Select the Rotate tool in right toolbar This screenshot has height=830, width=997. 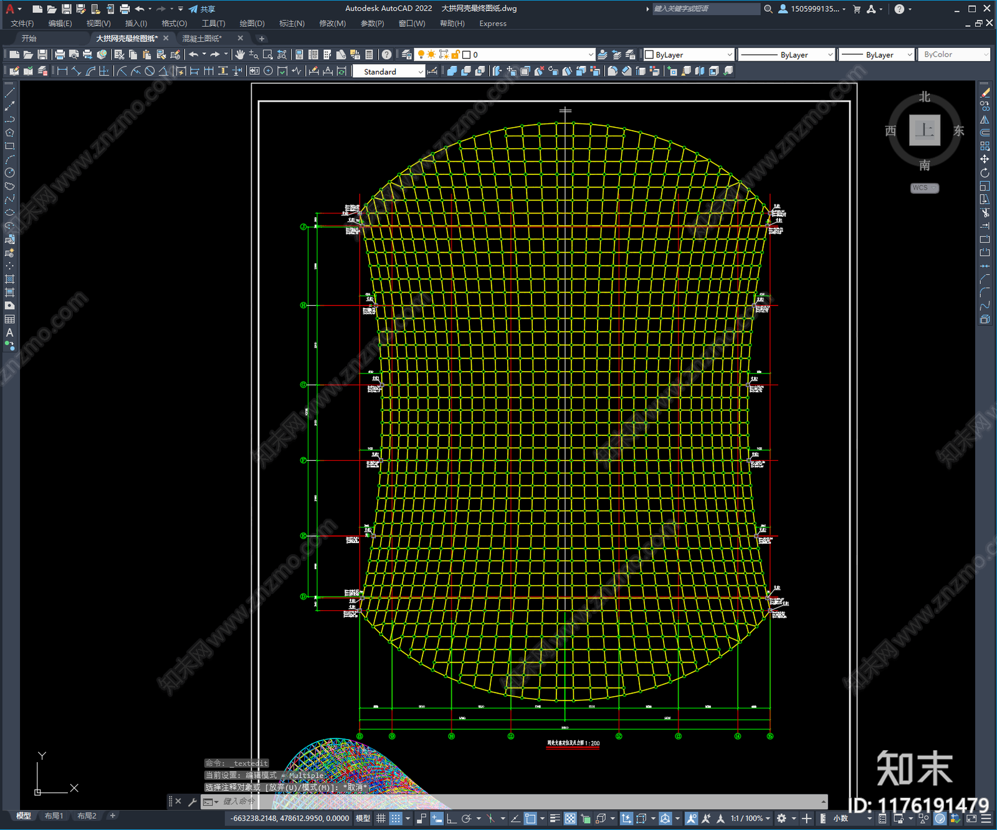point(985,172)
